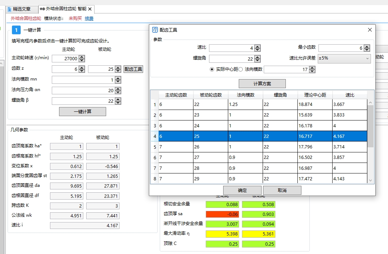
Task: Select table row 5 header
Action: coord(155,147)
